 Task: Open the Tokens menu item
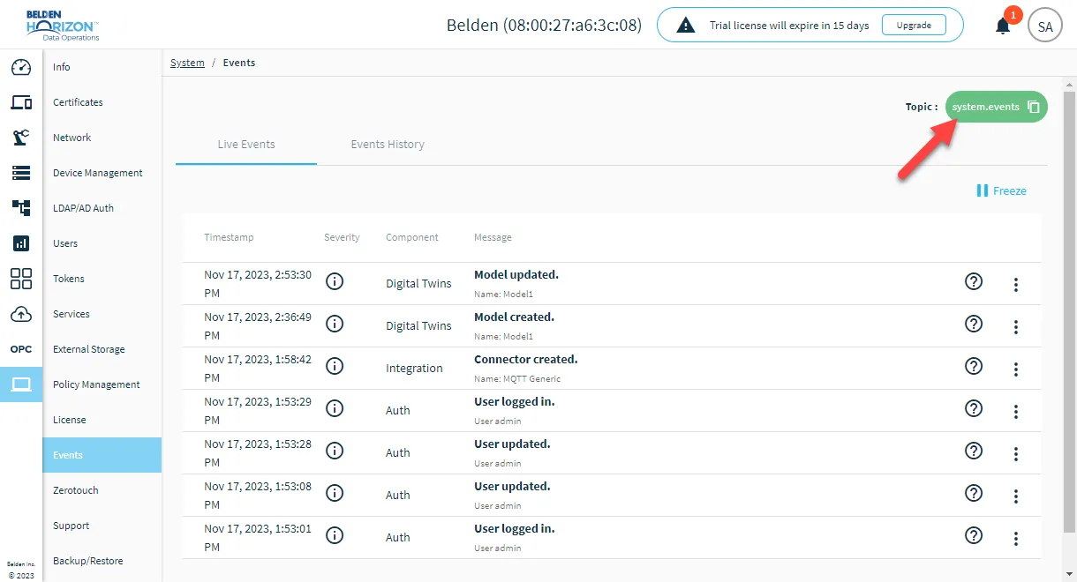[x=102, y=279]
